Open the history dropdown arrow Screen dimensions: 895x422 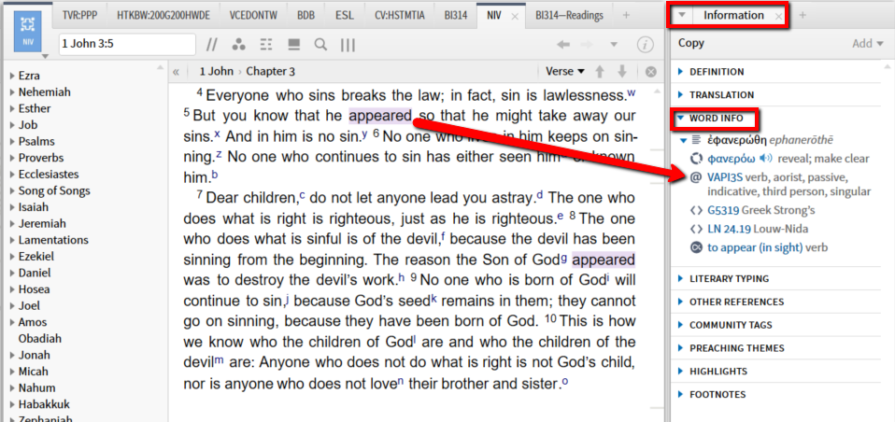(x=614, y=45)
